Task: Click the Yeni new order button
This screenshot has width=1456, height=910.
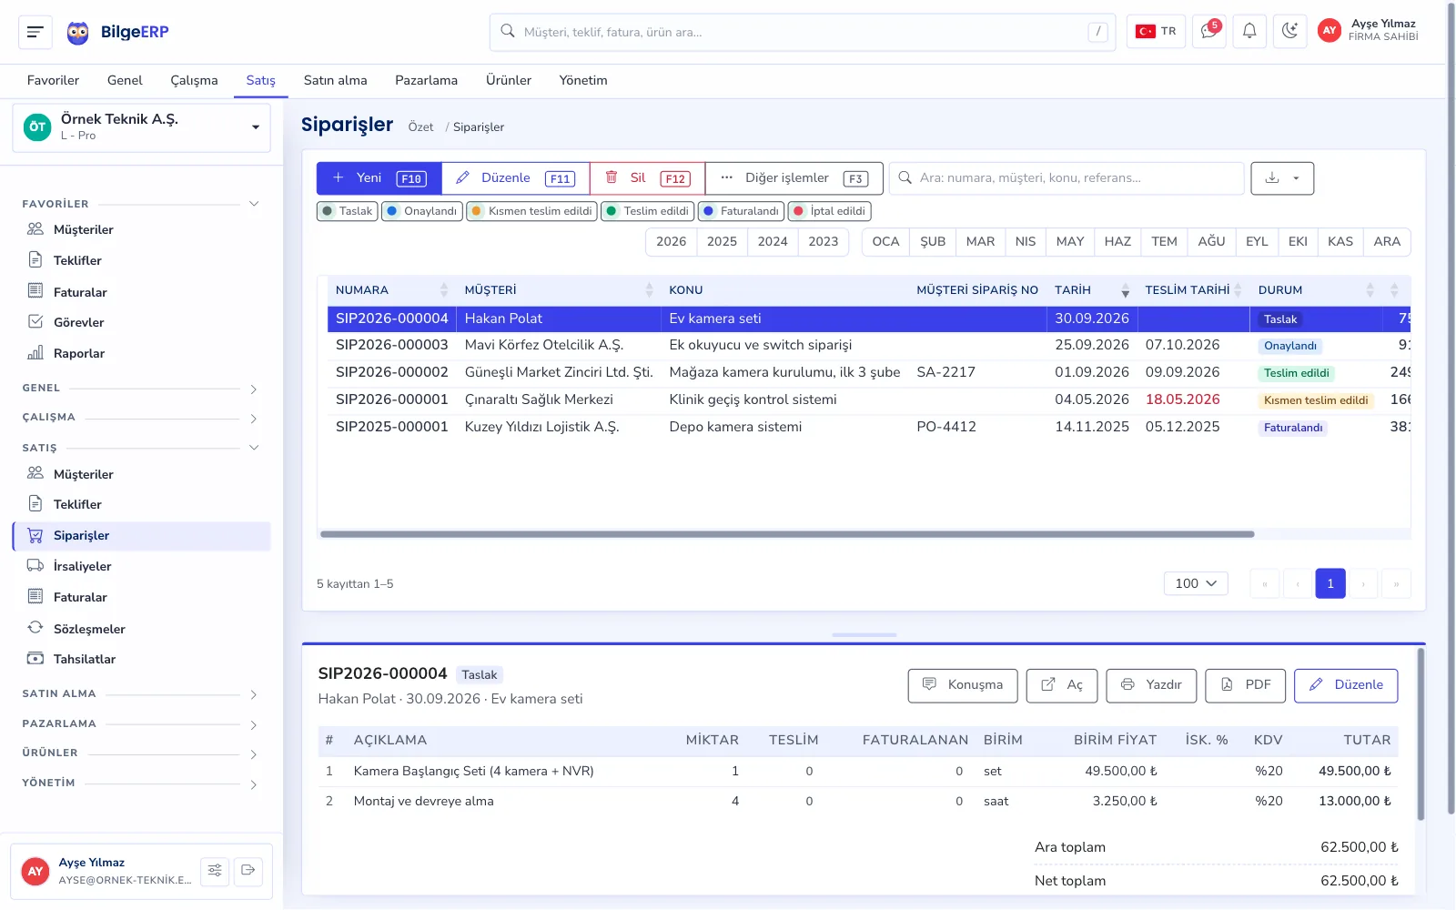Action: click(379, 178)
